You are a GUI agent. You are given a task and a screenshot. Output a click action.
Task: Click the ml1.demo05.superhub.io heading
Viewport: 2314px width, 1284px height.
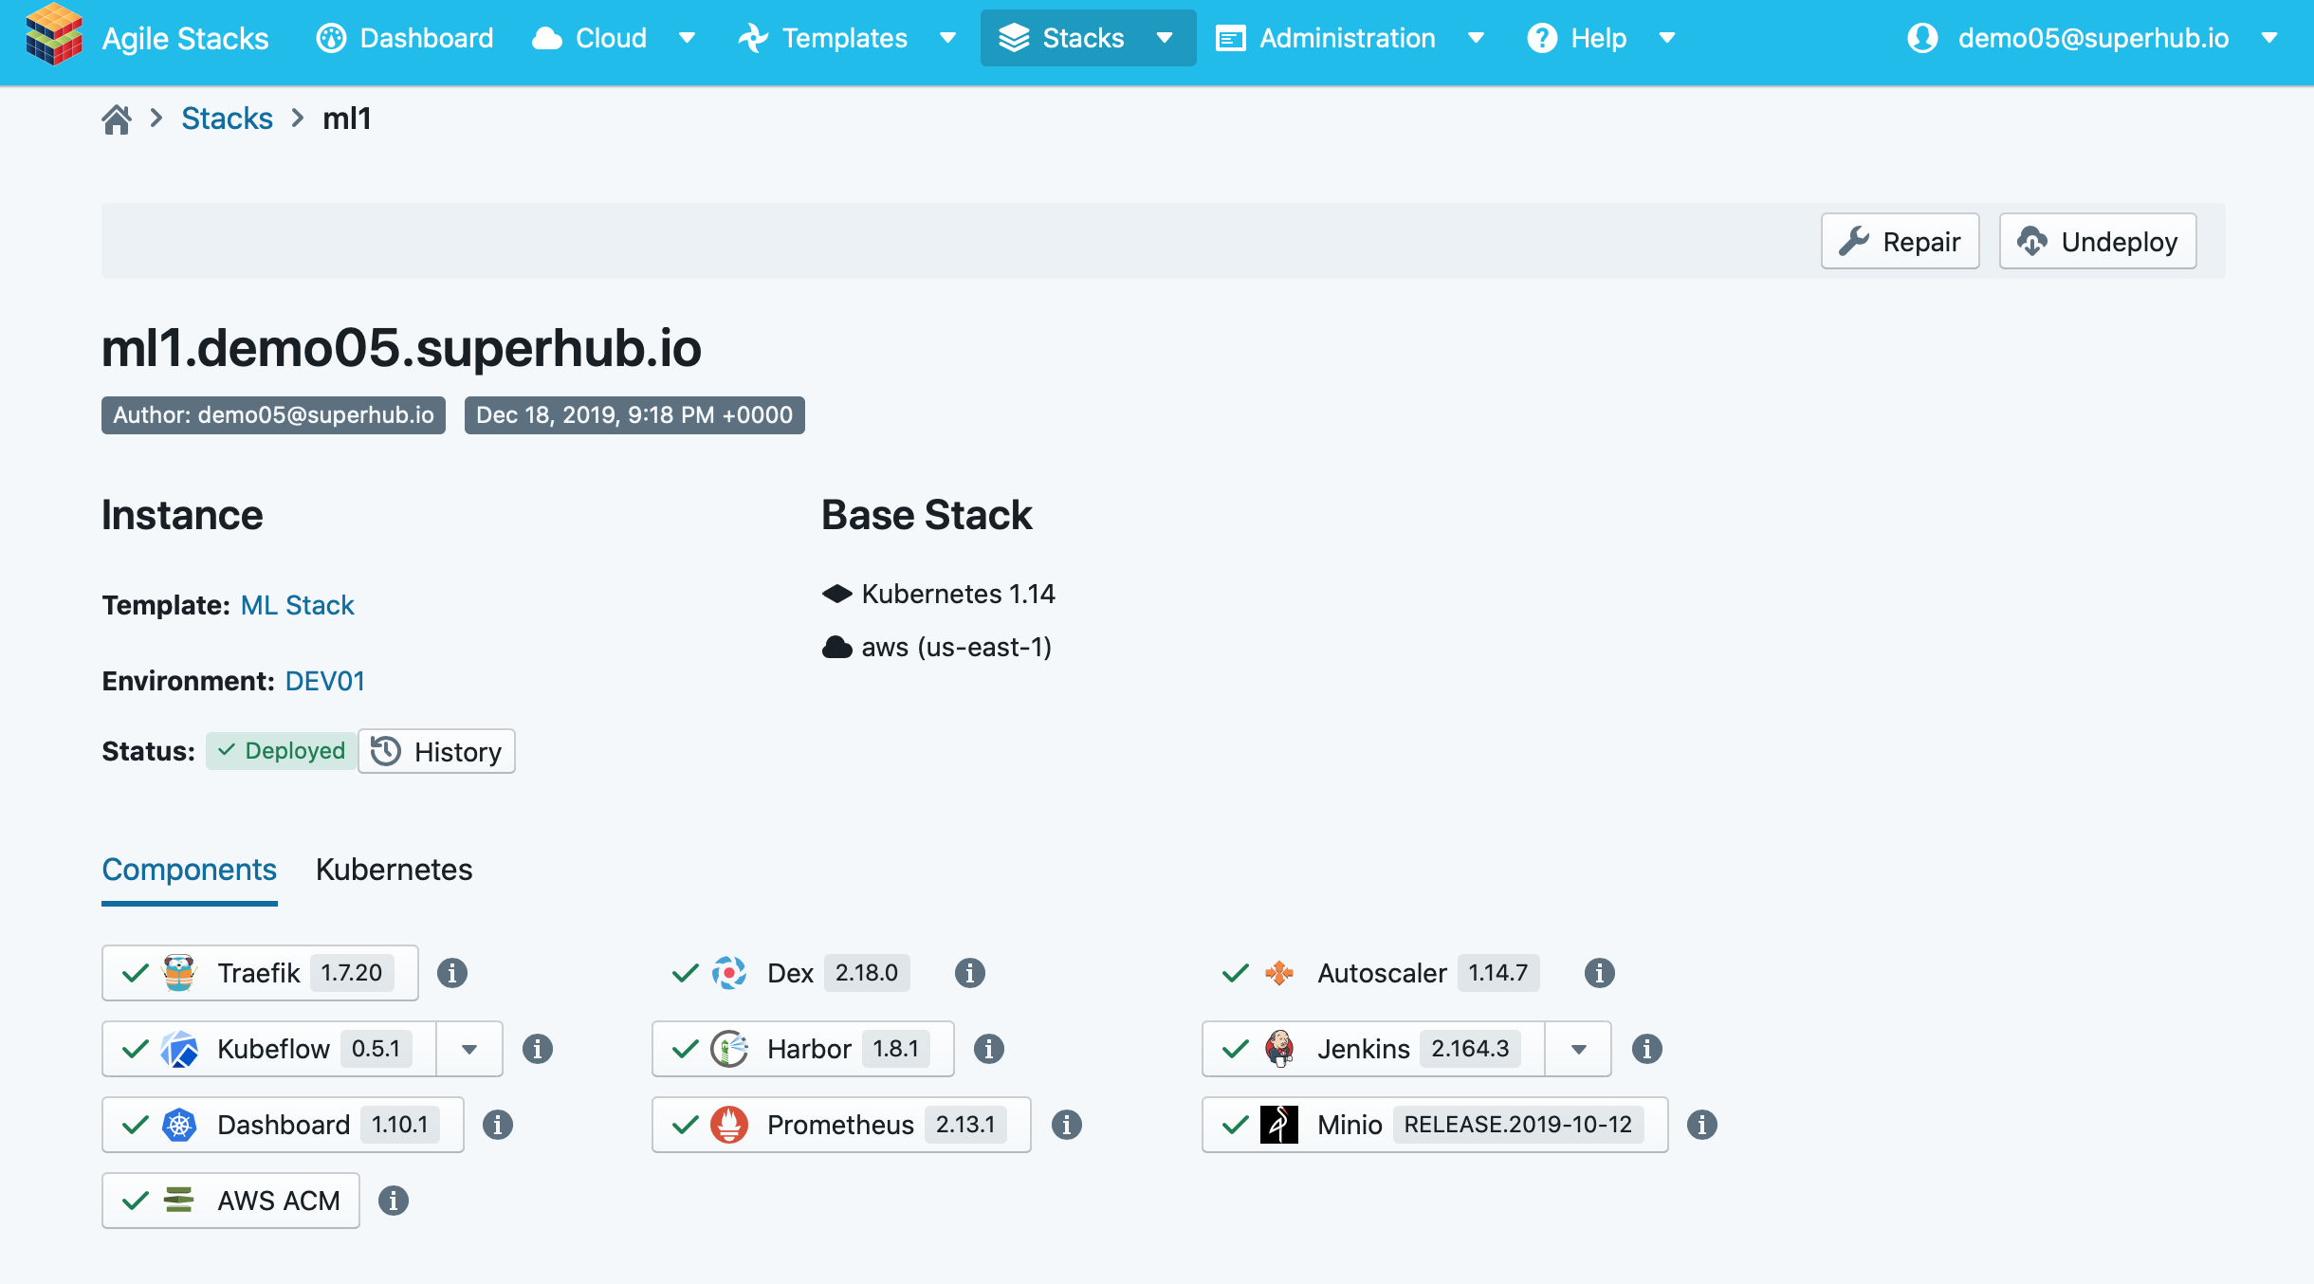[401, 348]
